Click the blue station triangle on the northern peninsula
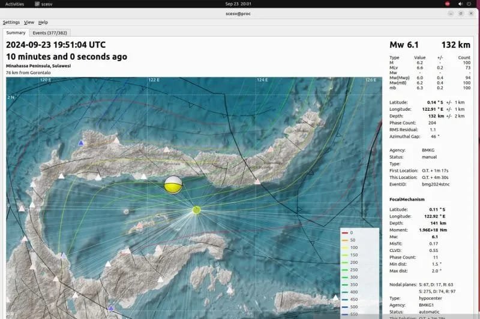Screen dimensions: 480x319 tap(81, 143)
